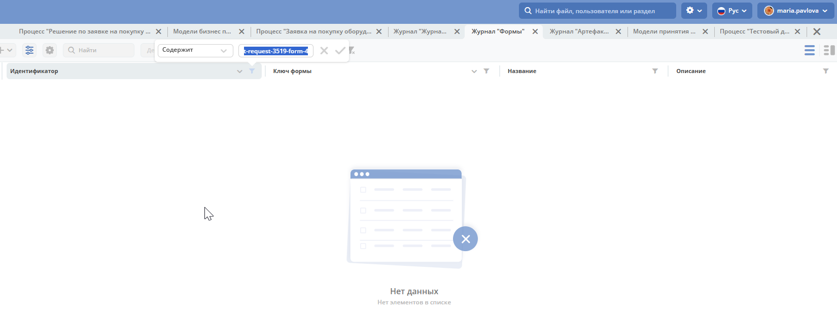Apply the filter with the checkmark icon
Viewport: 837px width, 314px height.
(340, 51)
